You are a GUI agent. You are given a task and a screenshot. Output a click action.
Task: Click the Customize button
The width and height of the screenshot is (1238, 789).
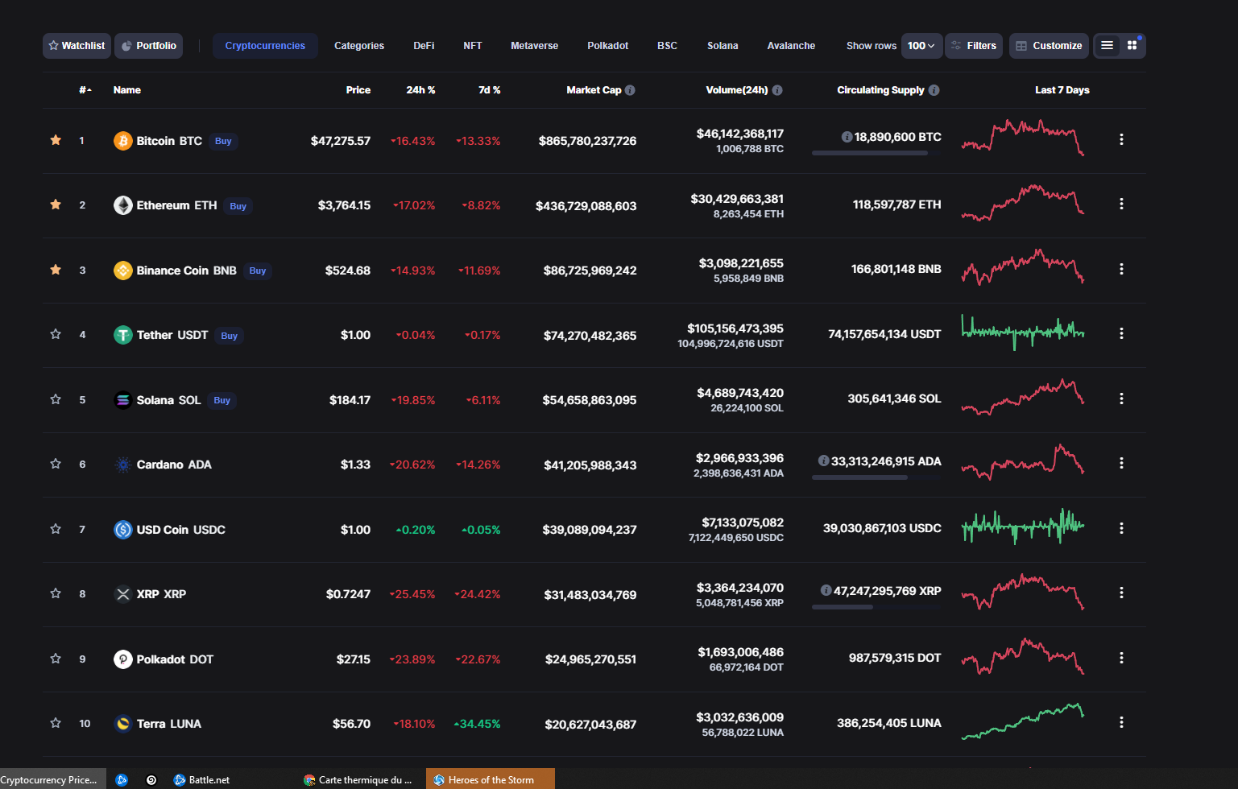tap(1049, 46)
